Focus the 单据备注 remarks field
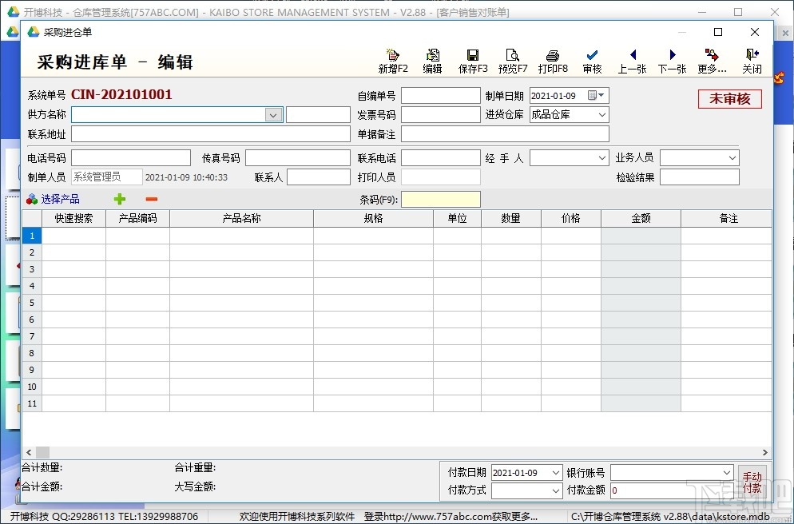 tap(505, 134)
